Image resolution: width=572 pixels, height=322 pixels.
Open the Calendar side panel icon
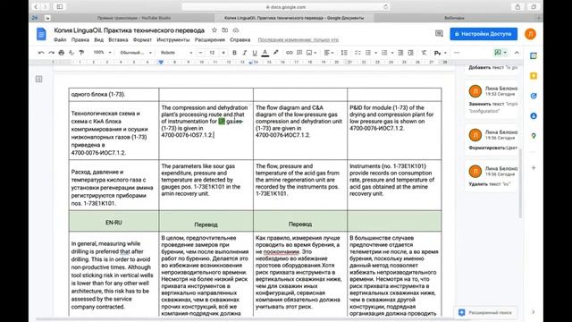[x=534, y=55]
